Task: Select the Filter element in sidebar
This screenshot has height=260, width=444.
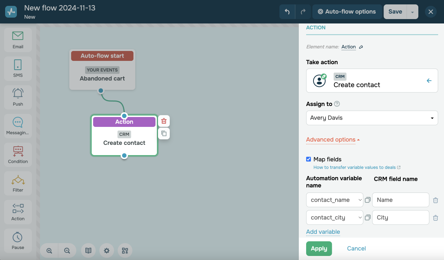Action: click(18, 183)
